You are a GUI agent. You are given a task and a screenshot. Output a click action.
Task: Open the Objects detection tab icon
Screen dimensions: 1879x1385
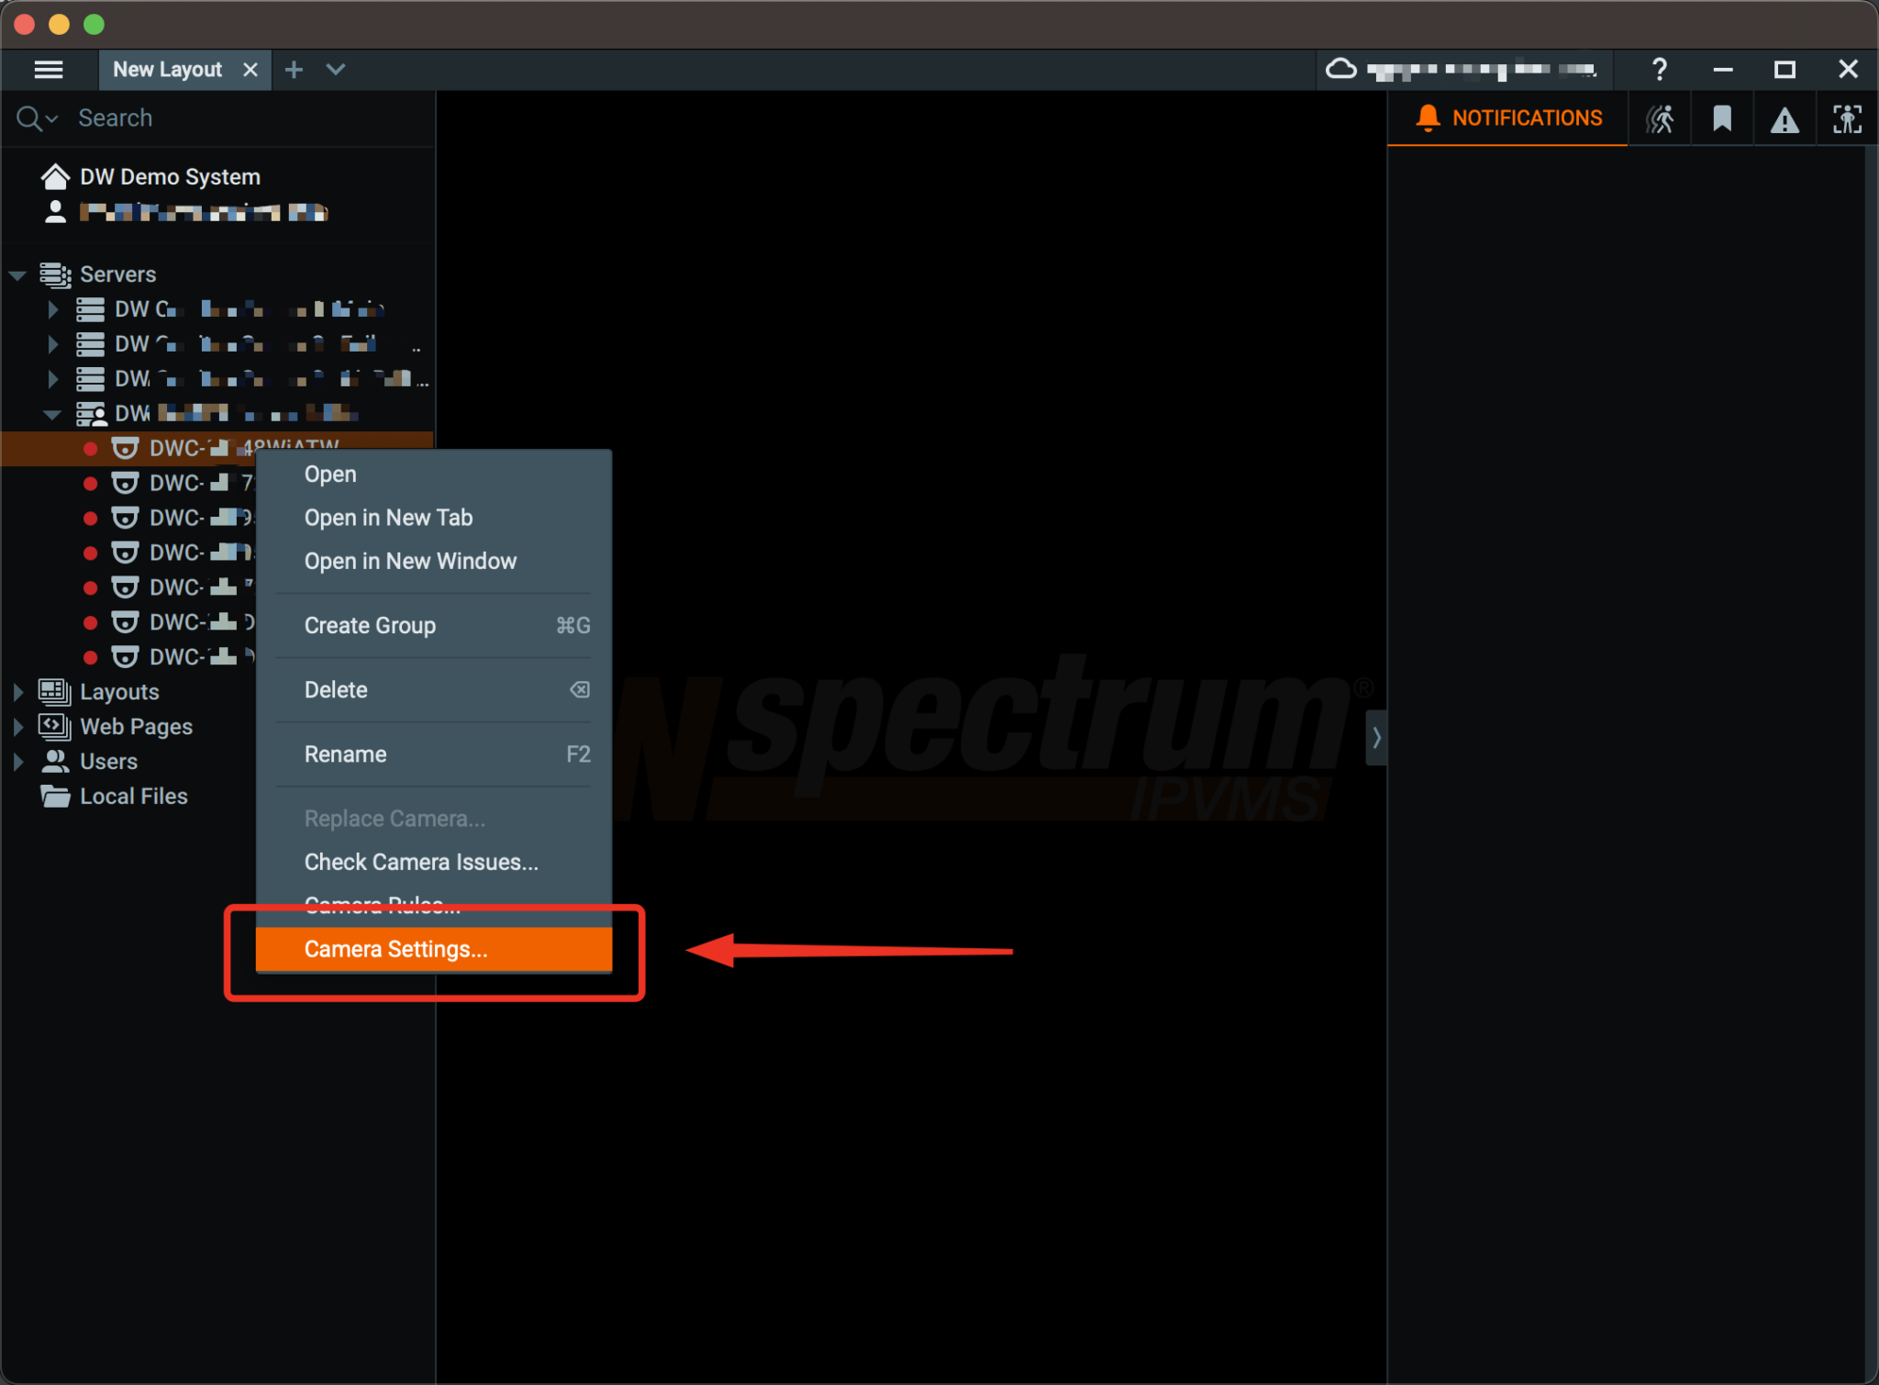[x=1847, y=119]
